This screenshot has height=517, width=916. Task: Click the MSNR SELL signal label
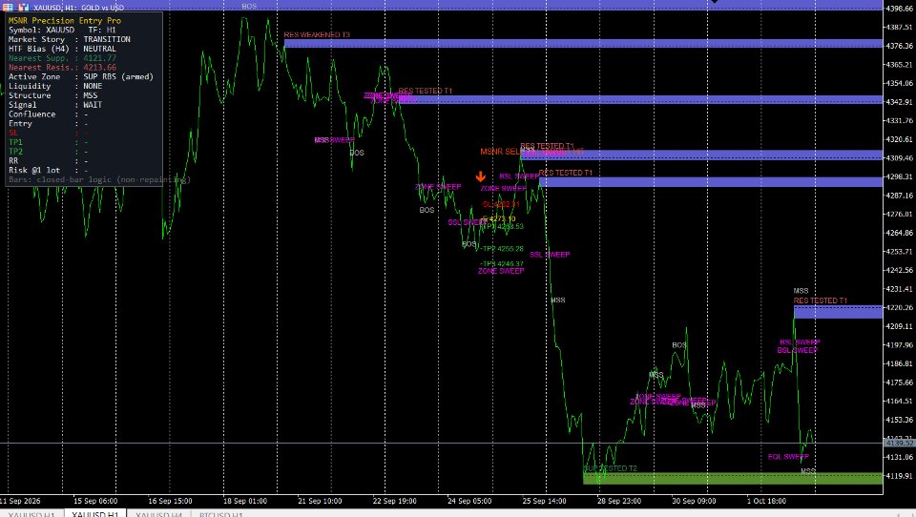point(500,152)
